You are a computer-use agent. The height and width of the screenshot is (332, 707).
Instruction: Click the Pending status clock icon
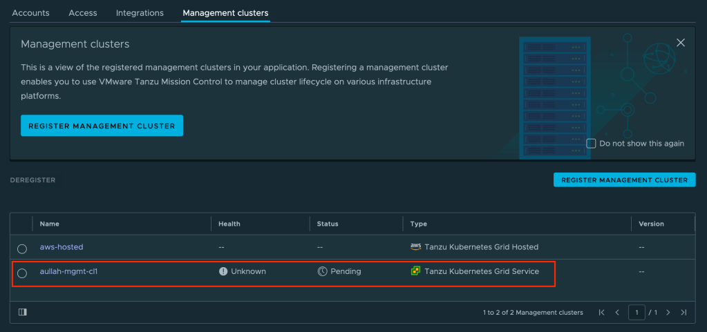(x=322, y=272)
